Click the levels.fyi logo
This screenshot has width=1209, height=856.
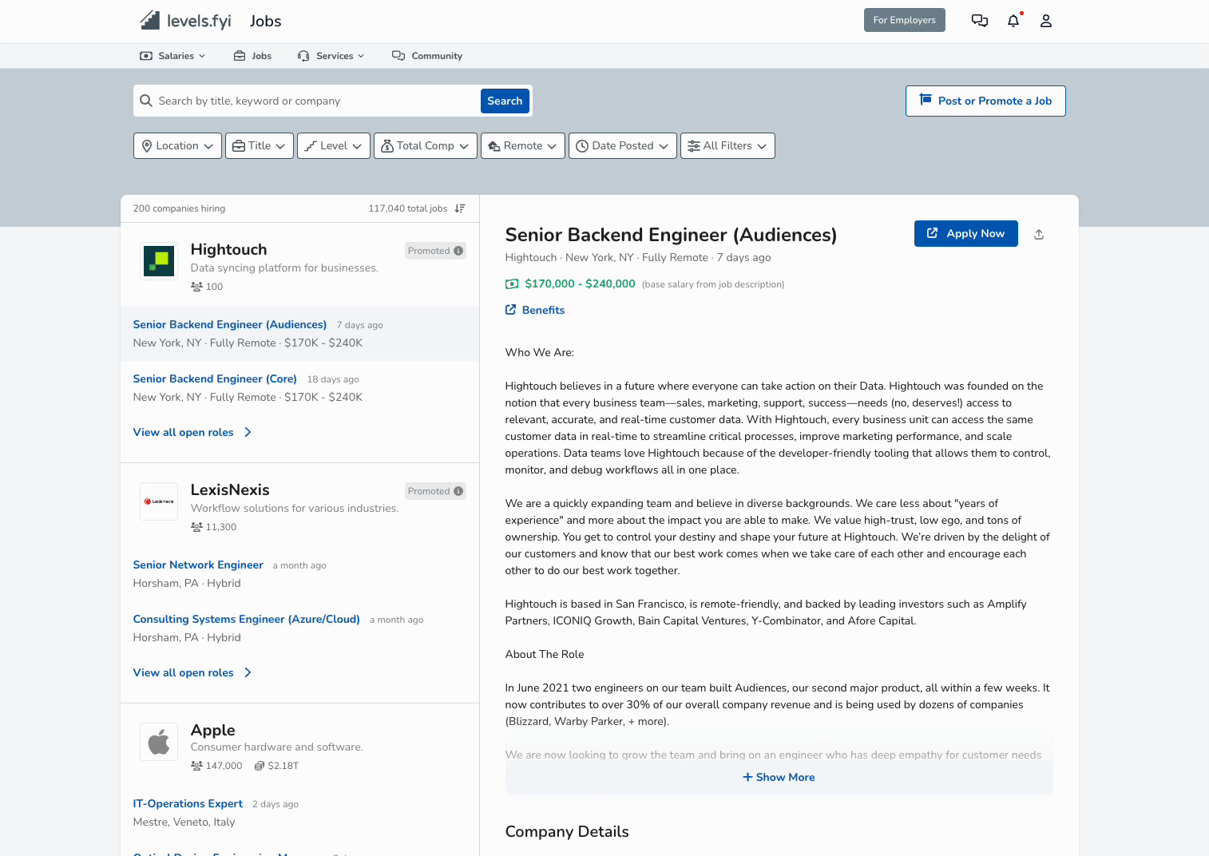tap(185, 21)
